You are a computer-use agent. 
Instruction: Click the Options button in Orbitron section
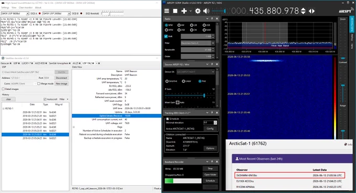coord(210,148)
